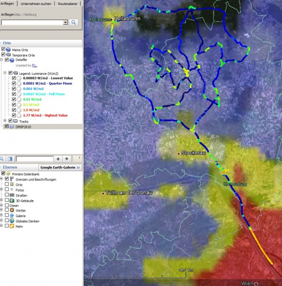Click the Tracks folder icon
Viewport: 282px width, 286px height.
coord(16,121)
